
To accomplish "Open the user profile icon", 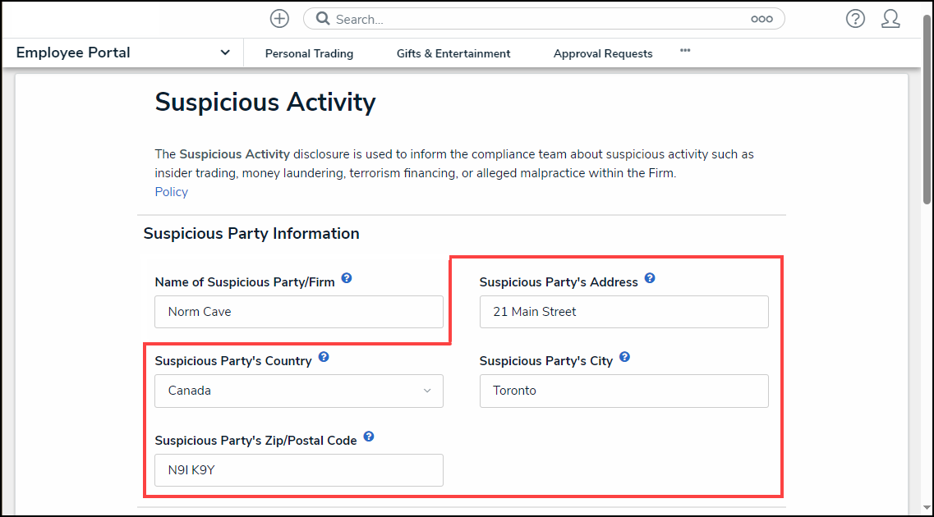I will pyautogui.click(x=890, y=18).
